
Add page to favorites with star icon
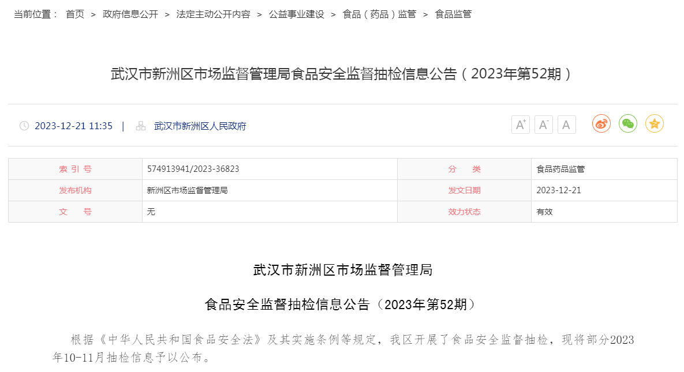[655, 124]
